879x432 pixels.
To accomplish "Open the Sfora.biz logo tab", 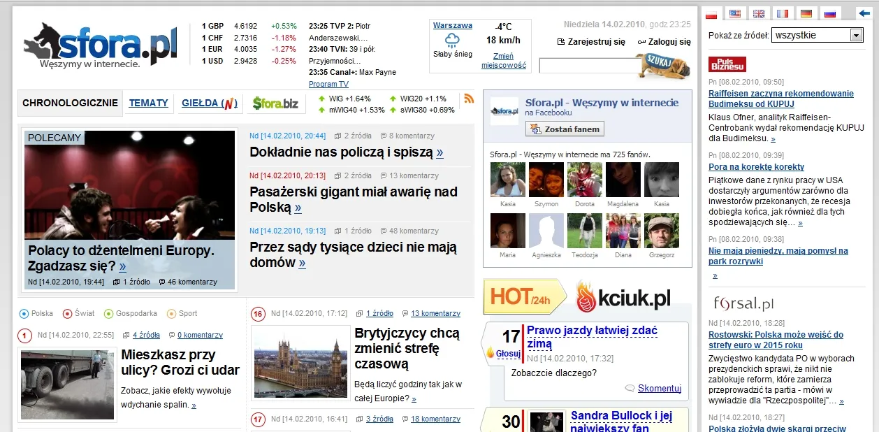I will click(x=275, y=103).
